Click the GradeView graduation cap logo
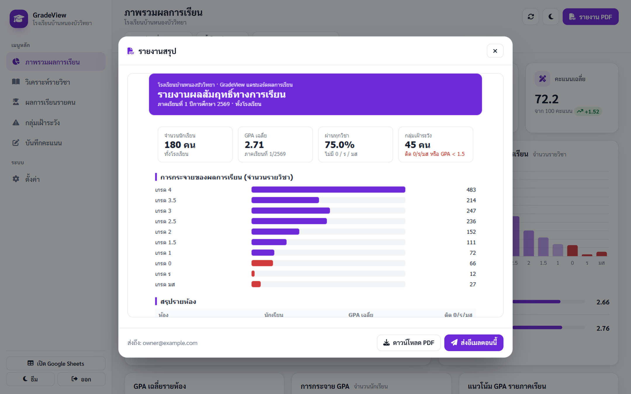The width and height of the screenshot is (631, 394). (x=19, y=19)
